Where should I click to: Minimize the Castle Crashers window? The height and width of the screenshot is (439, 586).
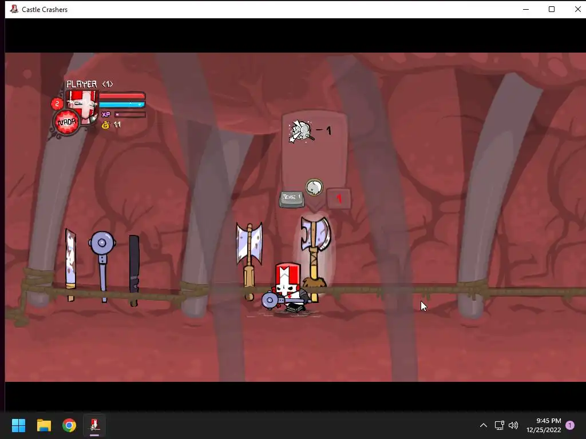click(526, 9)
